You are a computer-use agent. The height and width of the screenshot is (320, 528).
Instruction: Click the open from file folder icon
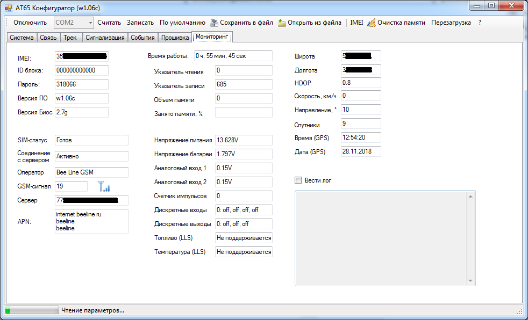click(282, 23)
